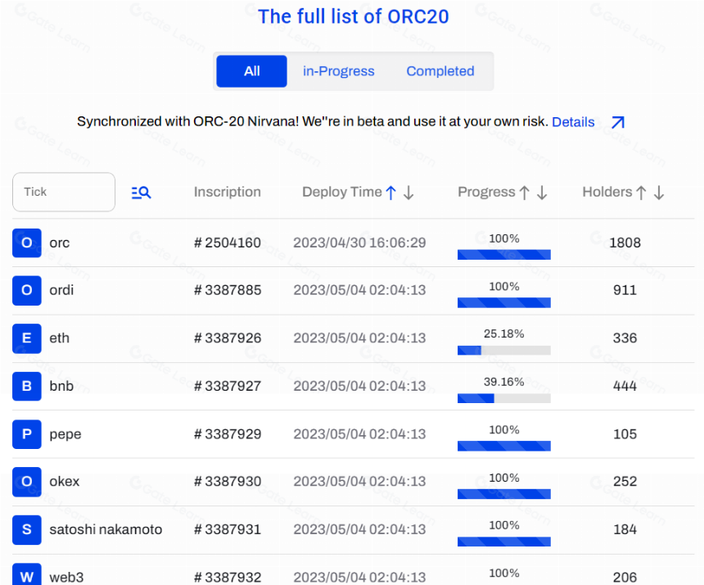The height and width of the screenshot is (585, 704).
Task: Click the 105 holders value
Action: point(625,434)
